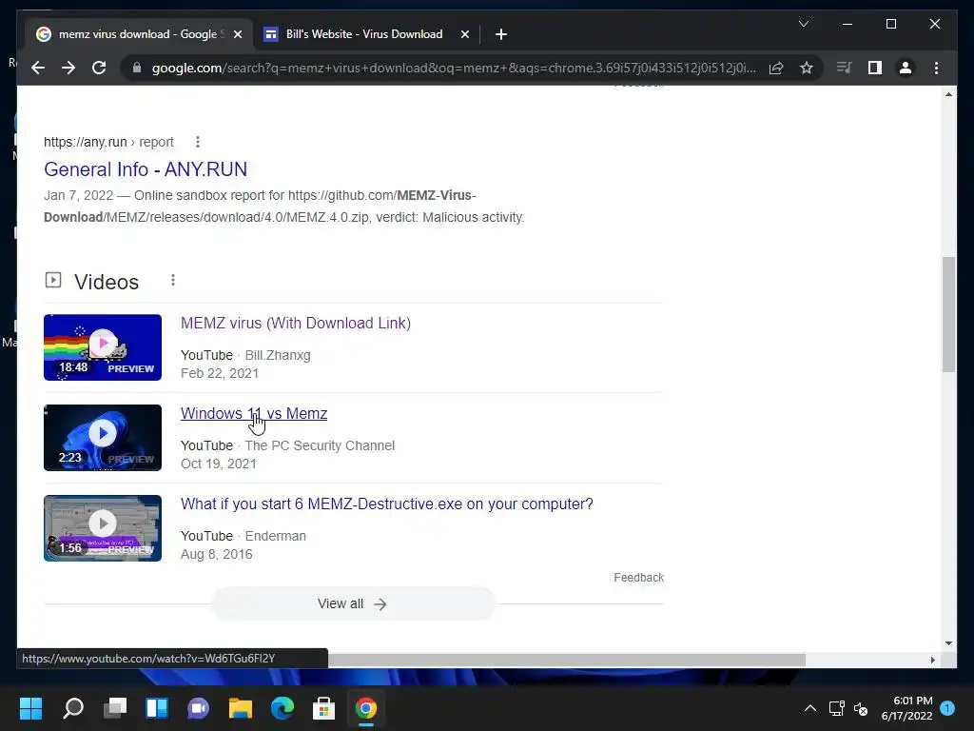This screenshot has width=974, height=731.
Task: Launch Microsoft Edge from taskbar
Action: pyautogui.click(x=282, y=707)
